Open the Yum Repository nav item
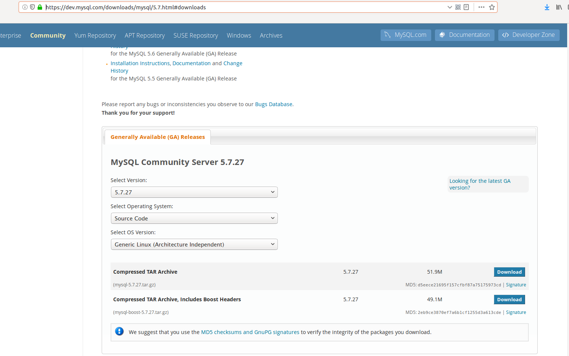The image size is (569, 356). (x=95, y=35)
